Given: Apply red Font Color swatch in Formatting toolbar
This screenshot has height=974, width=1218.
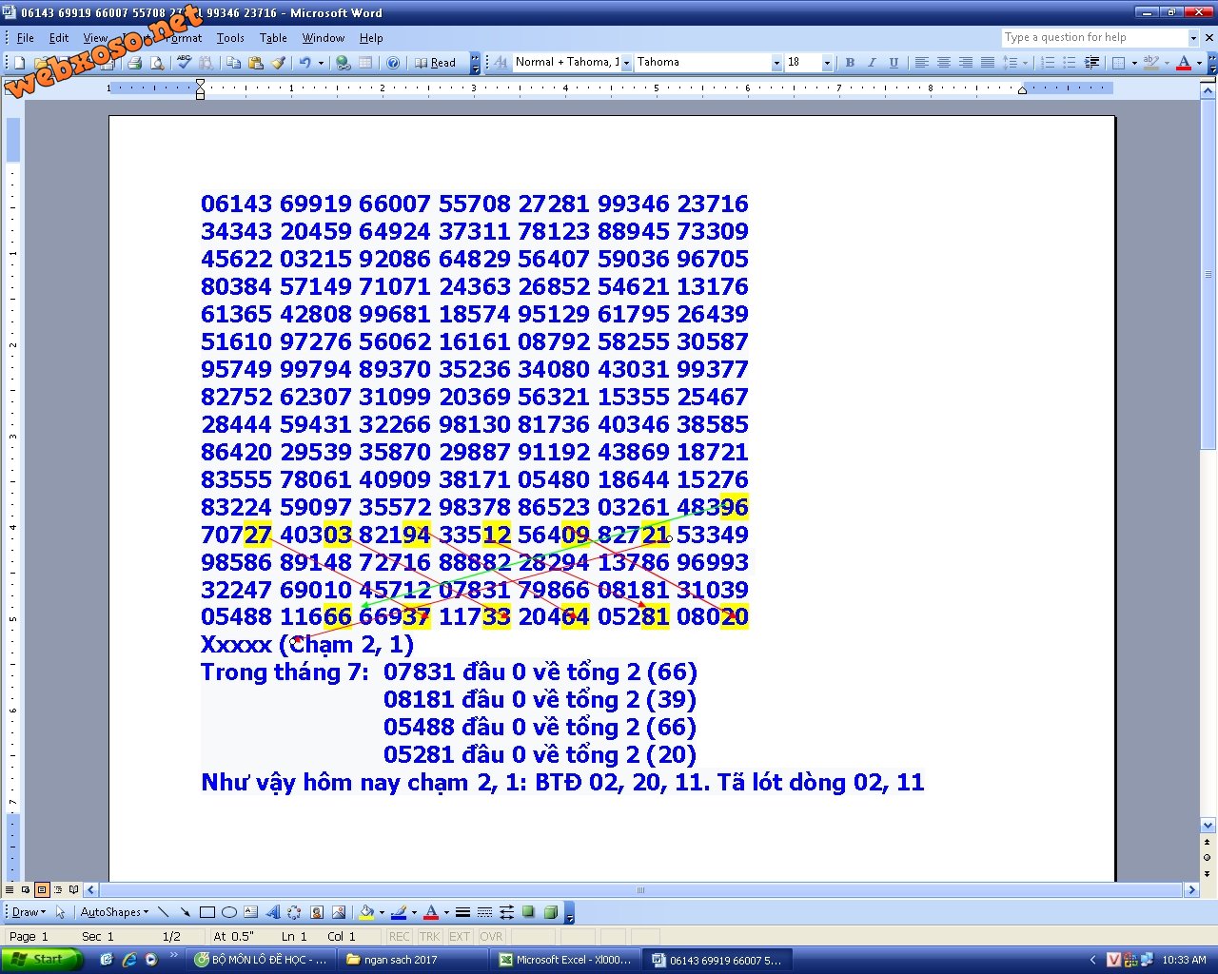Looking at the screenshot, I should point(1184,63).
